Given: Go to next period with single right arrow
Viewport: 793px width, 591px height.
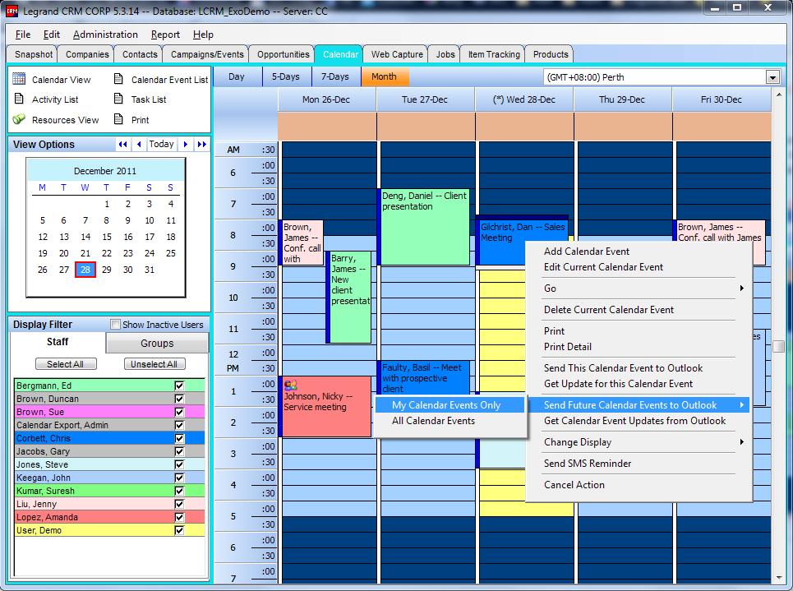Looking at the screenshot, I should 186,144.
